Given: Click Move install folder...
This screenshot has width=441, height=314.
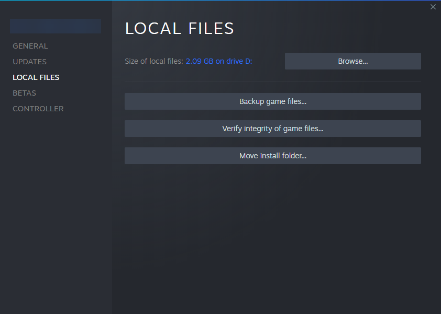Looking at the screenshot, I should click(272, 156).
